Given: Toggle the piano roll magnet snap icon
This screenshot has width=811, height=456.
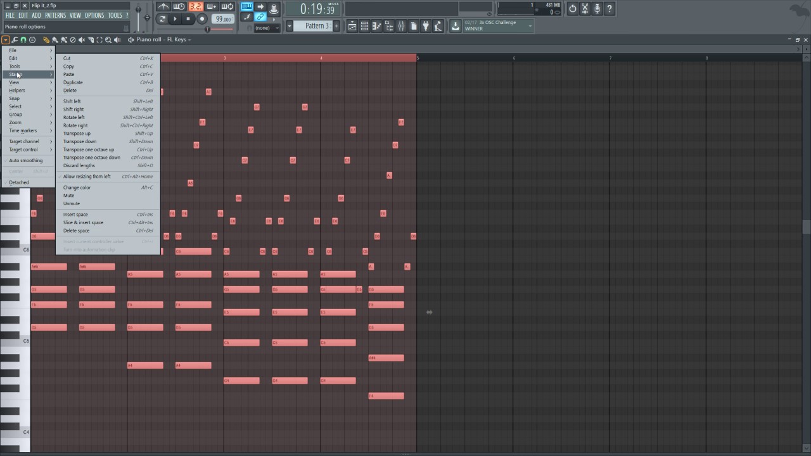Looking at the screenshot, I should pyautogui.click(x=23, y=40).
